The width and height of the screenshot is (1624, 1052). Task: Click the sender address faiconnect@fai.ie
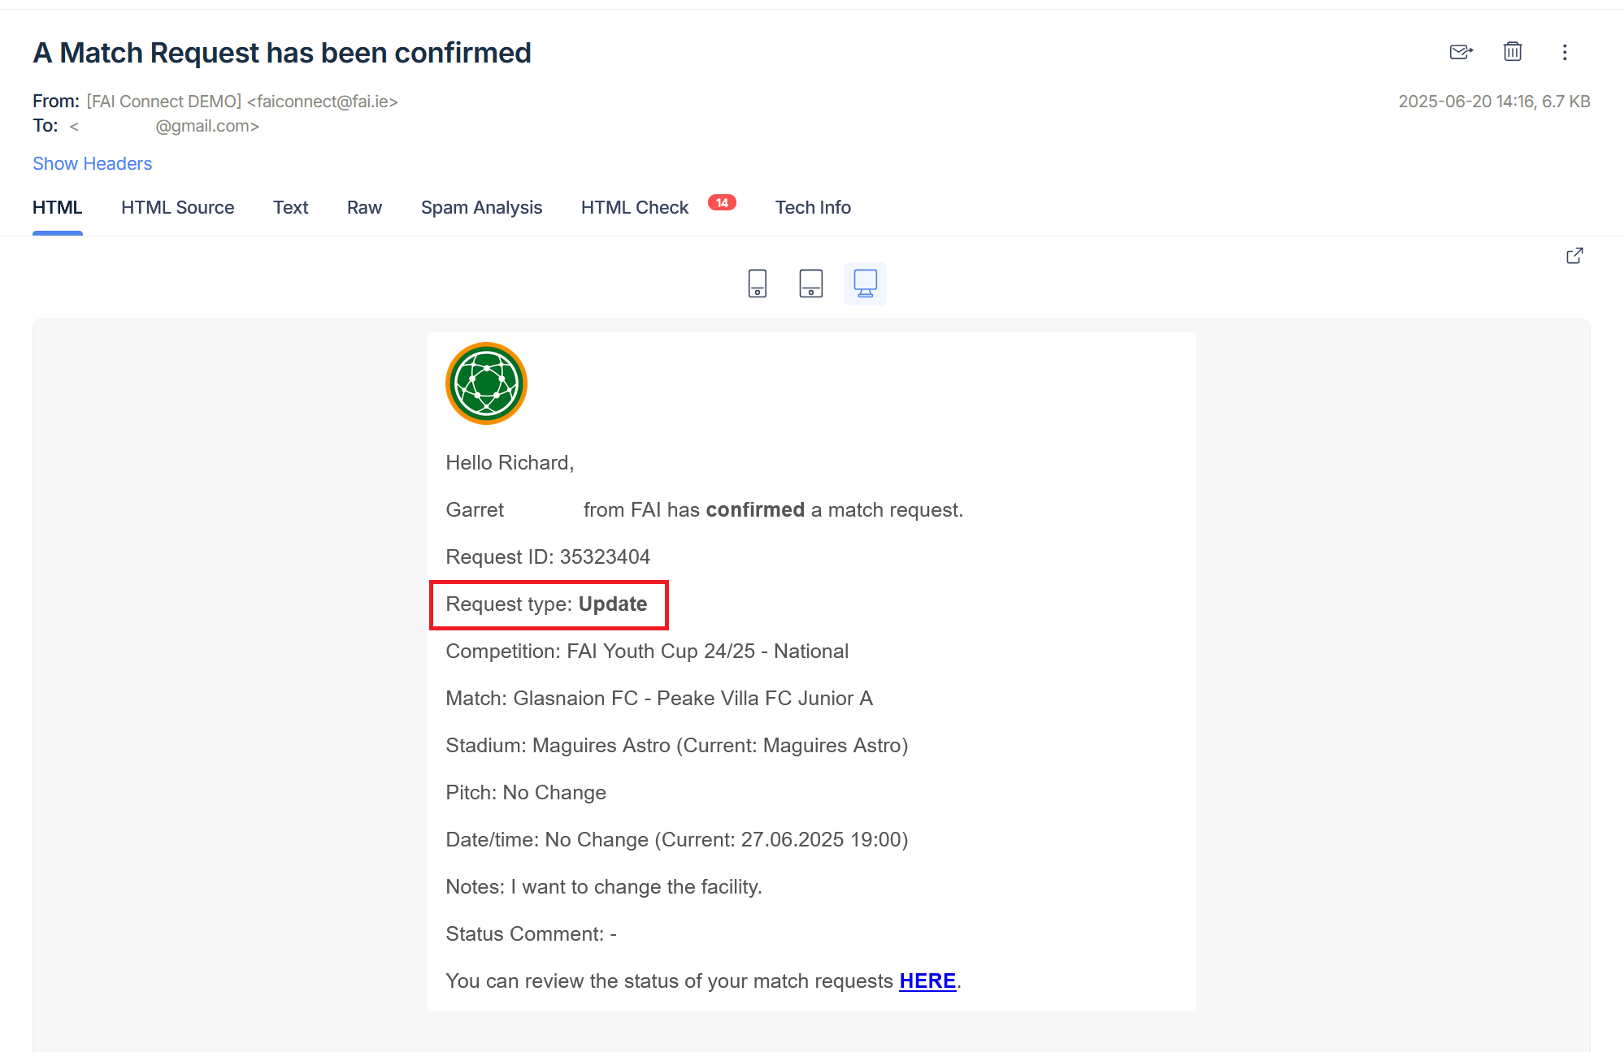click(322, 102)
